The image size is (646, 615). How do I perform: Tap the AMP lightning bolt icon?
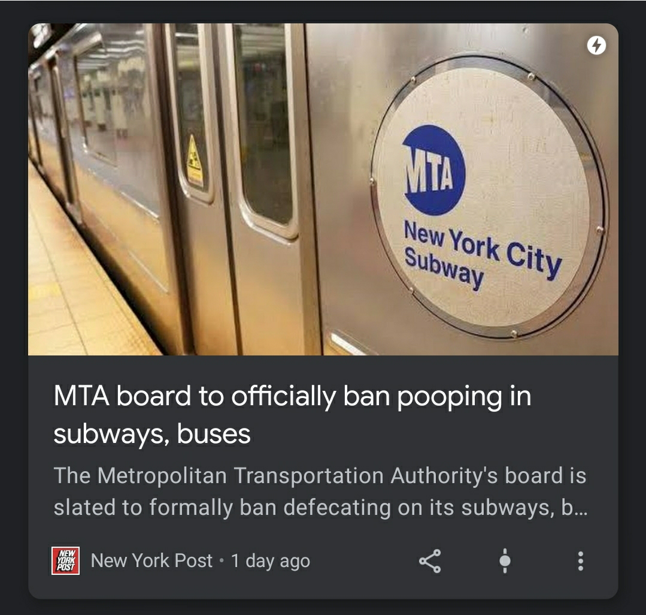[x=596, y=46]
